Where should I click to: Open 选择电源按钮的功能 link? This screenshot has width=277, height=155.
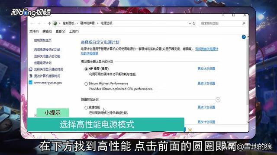click(47, 50)
